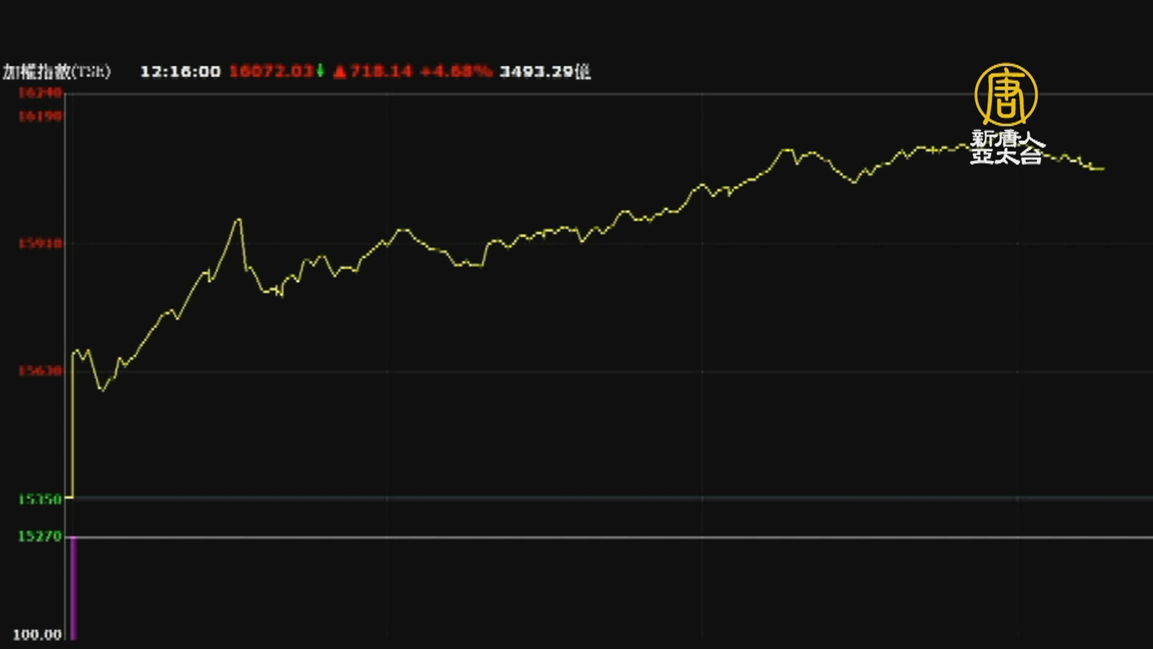Click the 12:16:00 timestamp
The height and width of the screenshot is (649, 1153).
(x=180, y=72)
